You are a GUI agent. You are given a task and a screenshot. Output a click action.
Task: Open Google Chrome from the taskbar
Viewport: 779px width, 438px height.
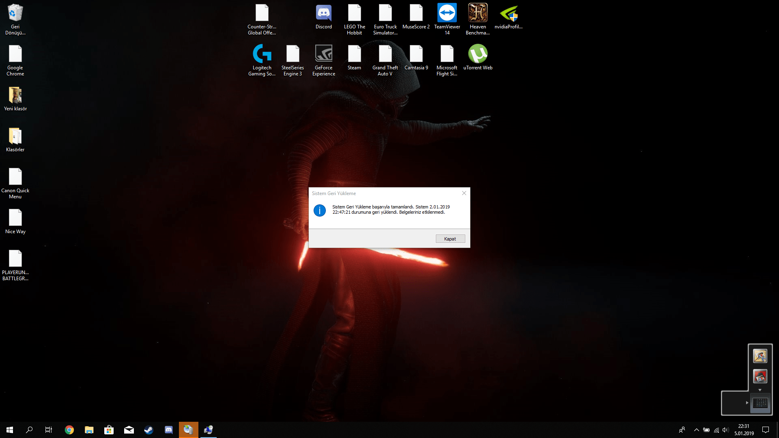69,430
